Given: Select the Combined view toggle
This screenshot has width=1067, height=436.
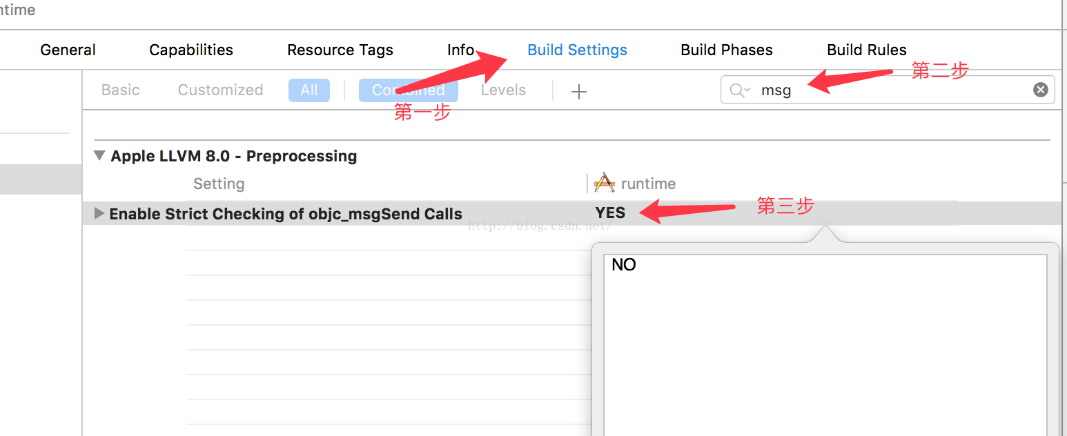Looking at the screenshot, I should pyautogui.click(x=408, y=90).
